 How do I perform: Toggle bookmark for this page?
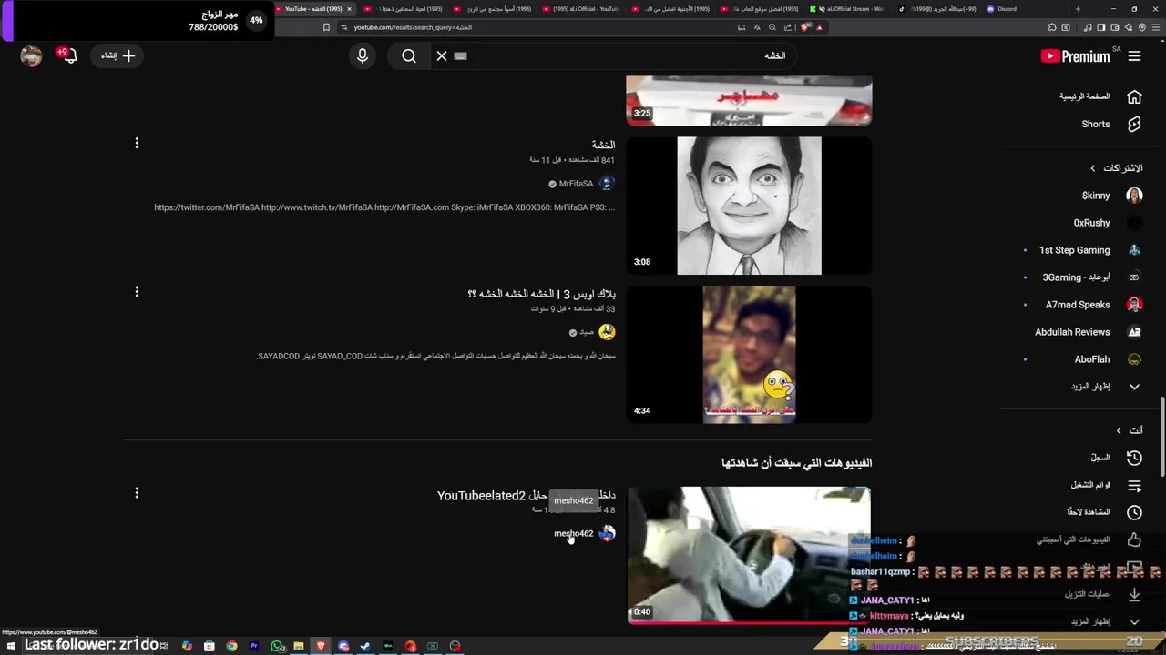point(326,27)
